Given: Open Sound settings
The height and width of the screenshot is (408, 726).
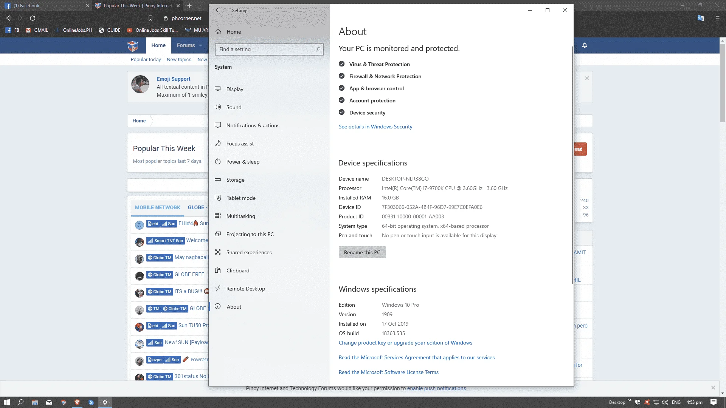Looking at the screenshot, I should pos(234,107).
